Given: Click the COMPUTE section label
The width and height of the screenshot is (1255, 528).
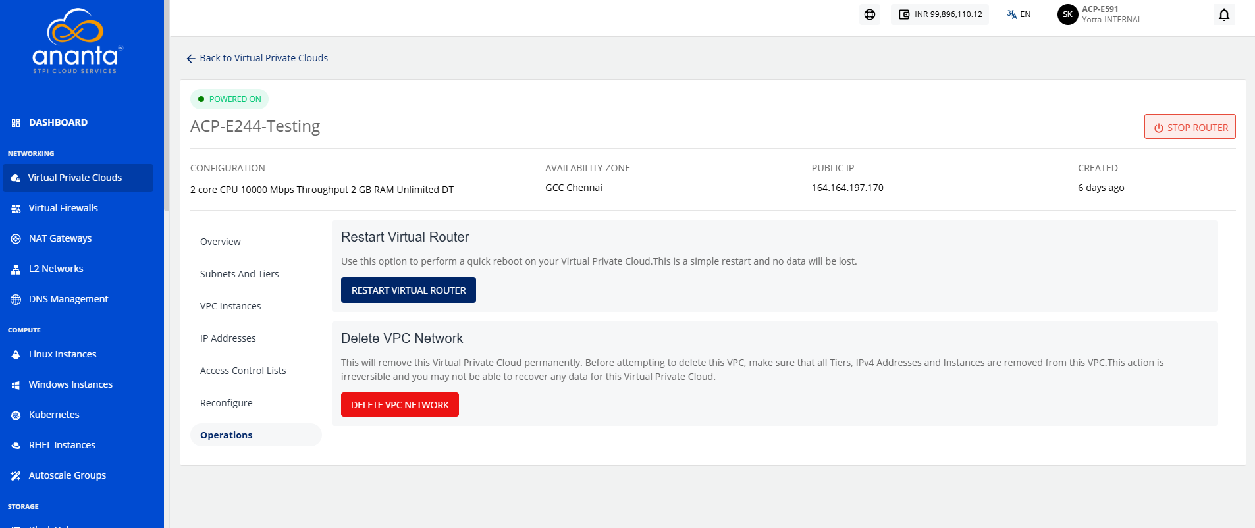Looking at the screenshot, I should (24, 330).
